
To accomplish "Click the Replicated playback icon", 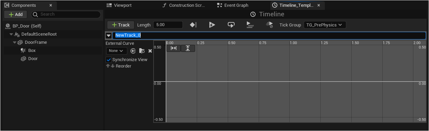I will (x=250, y=25).
